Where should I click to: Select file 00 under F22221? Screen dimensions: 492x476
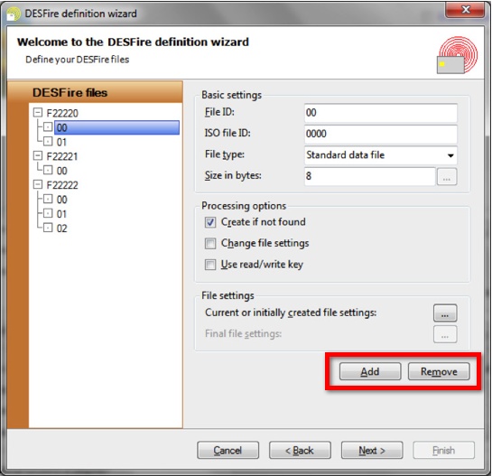coord(61,171)
